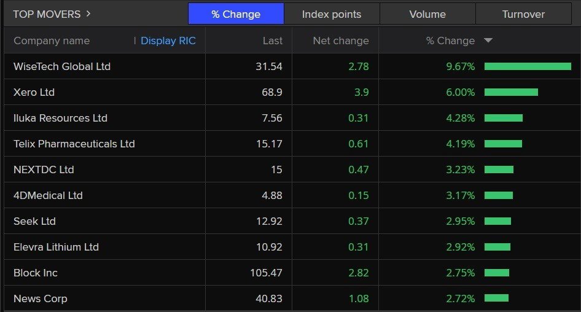This screenshot has height=312, width=581.
Task: Click NEXTDC 3.23% change value
Action: [460, 170]
